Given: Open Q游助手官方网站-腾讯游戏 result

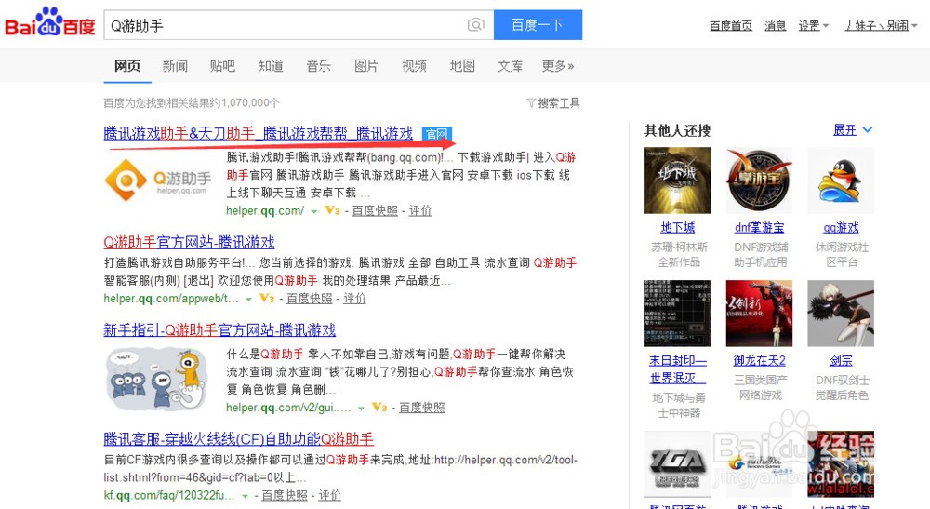Looking at the screenshot, I should click(x=189, y=242).
